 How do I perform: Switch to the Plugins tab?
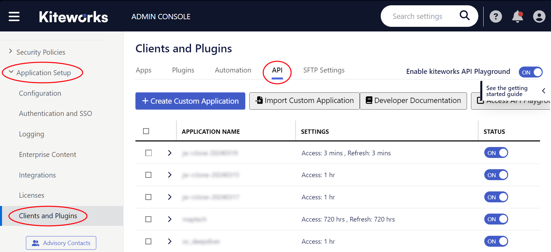pyautogui.click(x=183, y=70)
